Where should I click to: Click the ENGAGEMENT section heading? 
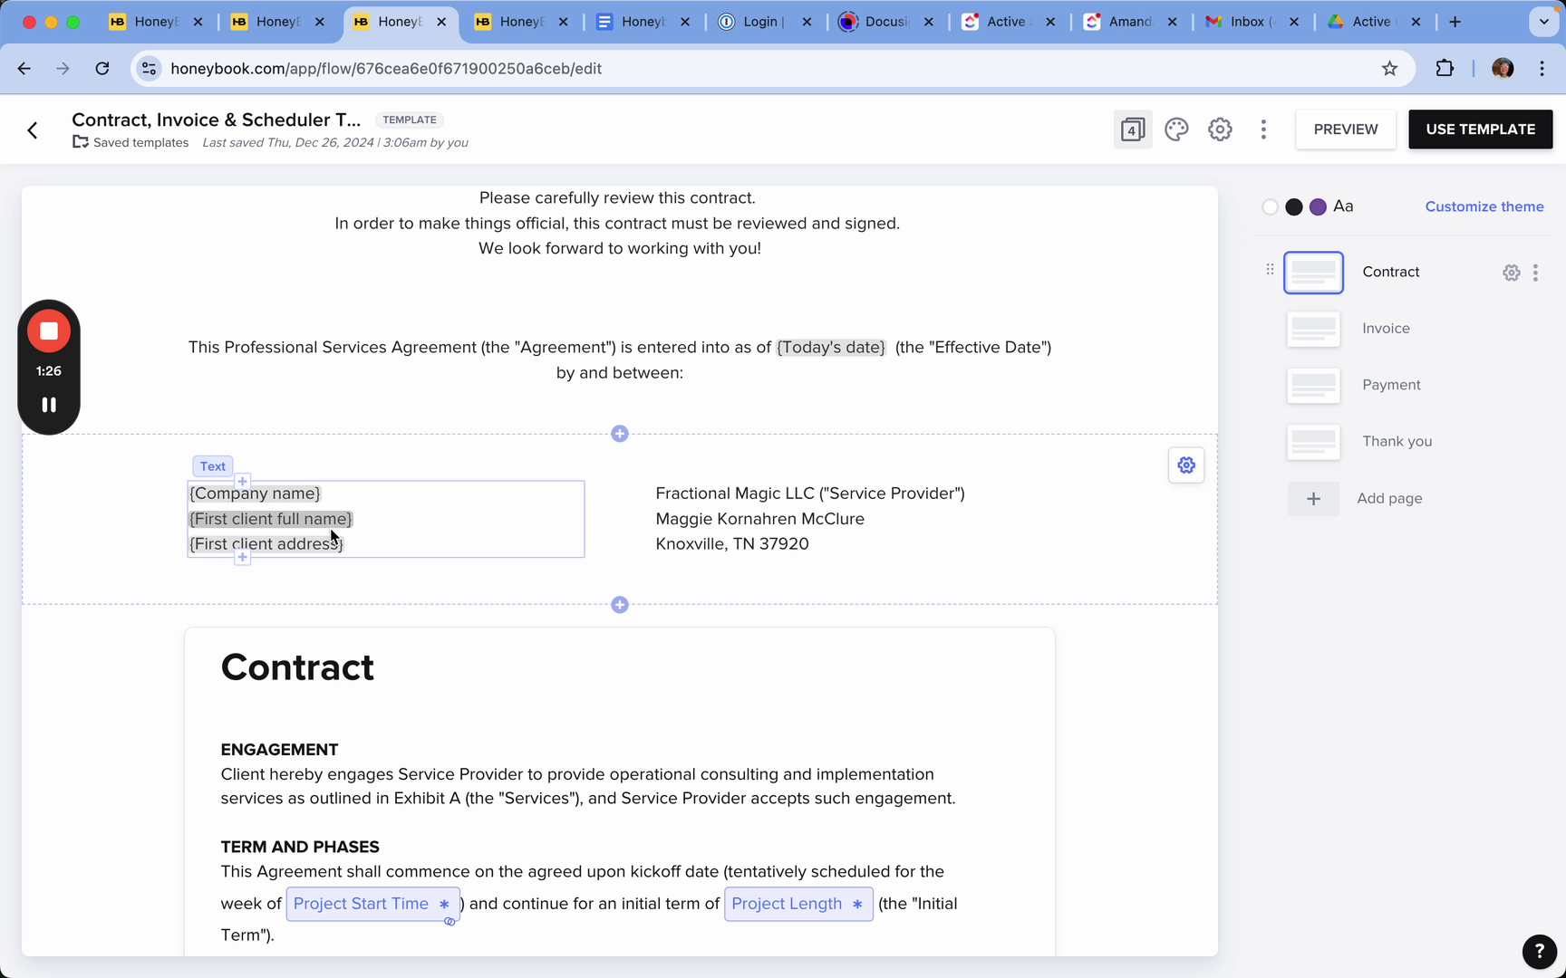(279, 750)
